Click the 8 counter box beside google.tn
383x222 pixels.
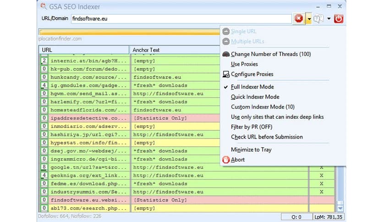44,167
